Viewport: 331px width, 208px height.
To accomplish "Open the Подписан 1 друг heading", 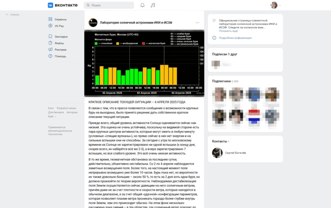I will [224, 54].
